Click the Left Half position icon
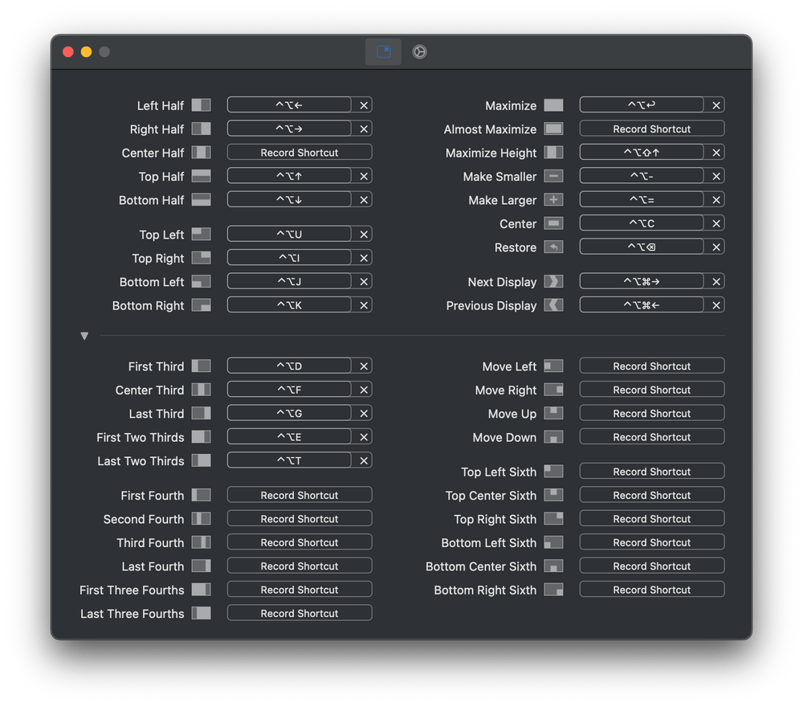 pyautogui.click(x=200, y=104)
